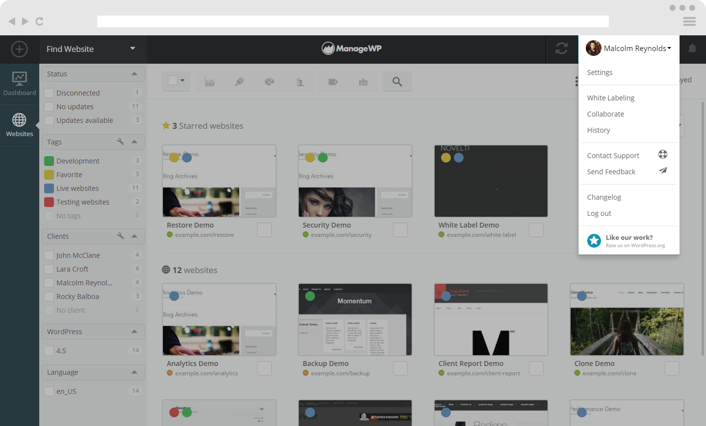Open the example.com/security link
The width and height of the screenshot is (706, 426).
[x=341, y=235]
